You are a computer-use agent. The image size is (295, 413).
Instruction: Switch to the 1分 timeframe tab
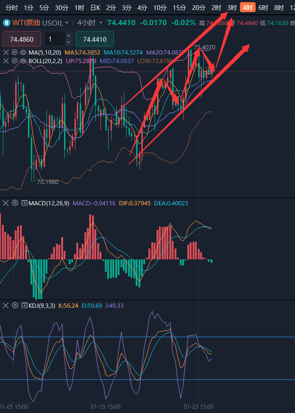pos(28,8)
